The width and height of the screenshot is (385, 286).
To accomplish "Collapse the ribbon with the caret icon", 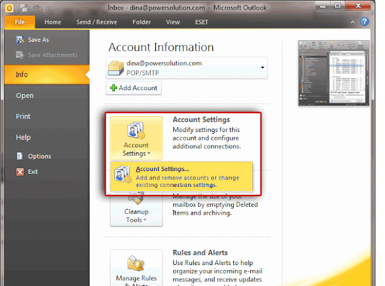I will coord(353,22).
